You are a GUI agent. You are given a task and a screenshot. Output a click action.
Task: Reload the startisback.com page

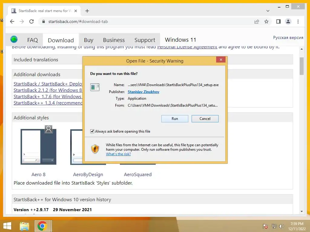(x=31, y=21)
